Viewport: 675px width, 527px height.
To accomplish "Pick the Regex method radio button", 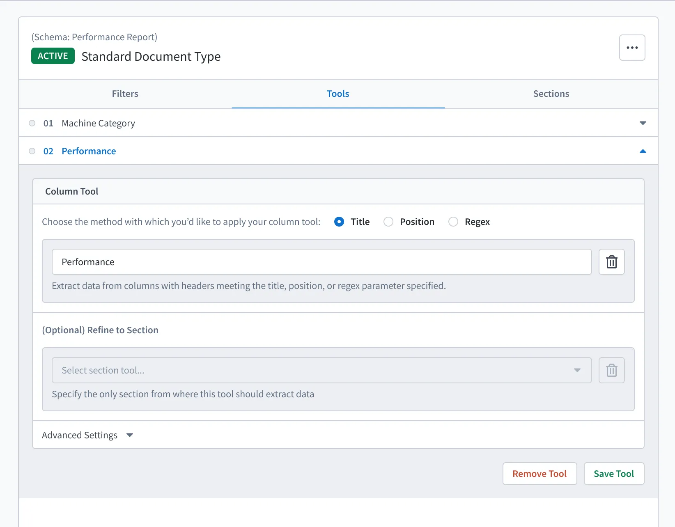I will click(x=453, y=222).
